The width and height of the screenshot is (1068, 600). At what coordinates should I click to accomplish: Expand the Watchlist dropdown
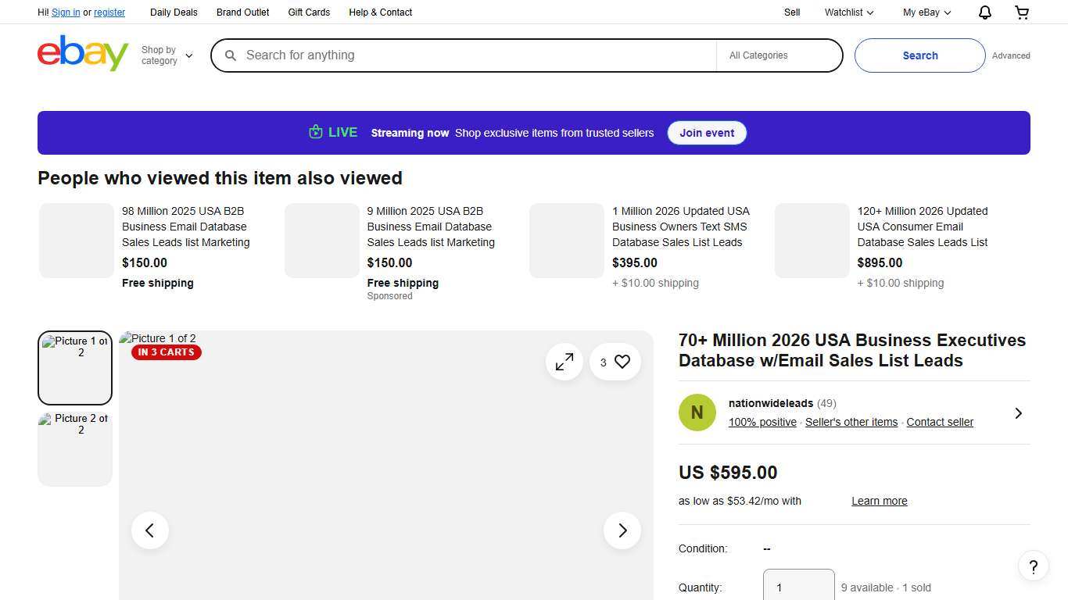click(x=847, y=12)
